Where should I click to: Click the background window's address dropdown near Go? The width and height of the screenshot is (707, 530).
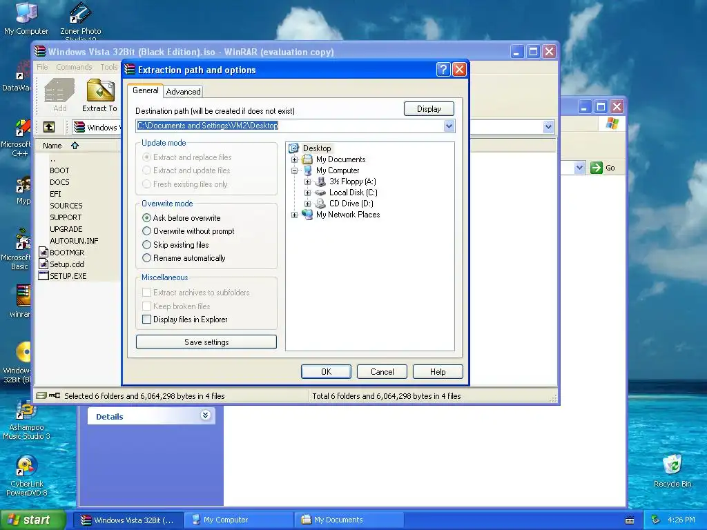[x=579, y=168]
